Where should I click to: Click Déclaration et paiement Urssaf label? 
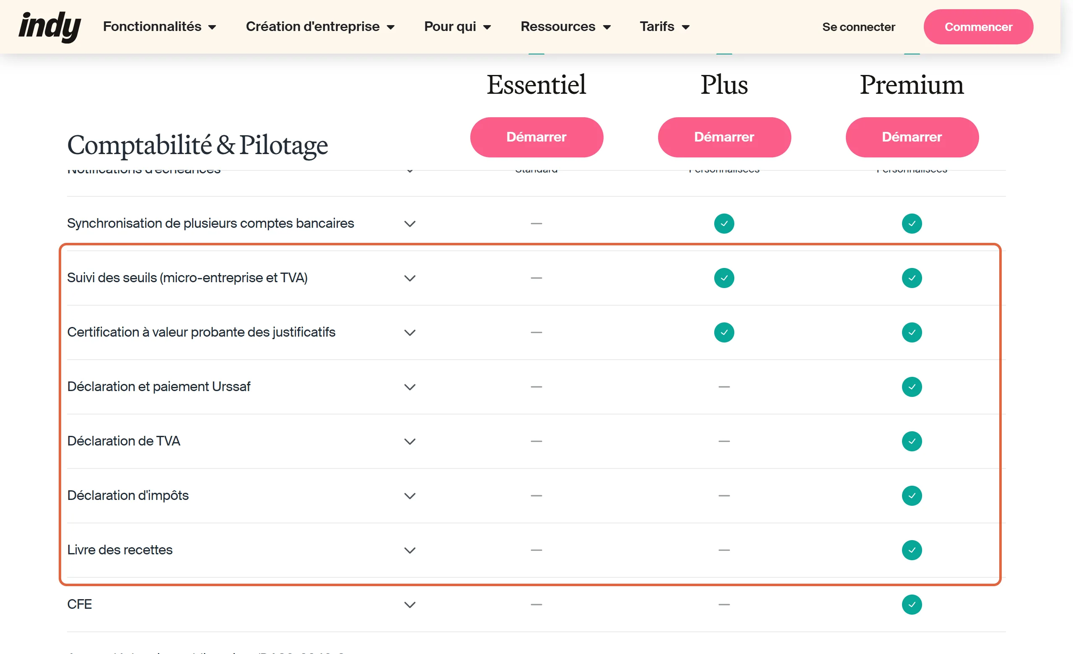click(x=159, y=387)
